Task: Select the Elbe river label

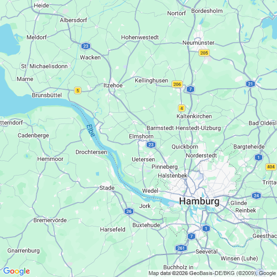Action: click(x=91, y=131)
